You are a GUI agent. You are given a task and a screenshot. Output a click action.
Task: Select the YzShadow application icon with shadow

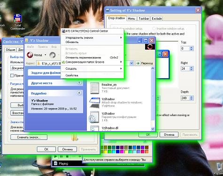[x=94, y=103]
